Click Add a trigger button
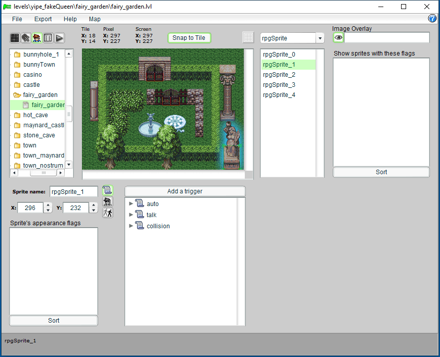This screenshot has width=440, height=357. (x=185, y=191)
